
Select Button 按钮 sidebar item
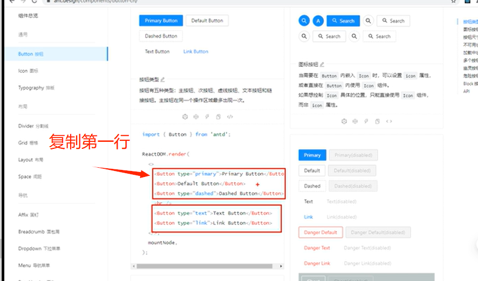point(56,54)
